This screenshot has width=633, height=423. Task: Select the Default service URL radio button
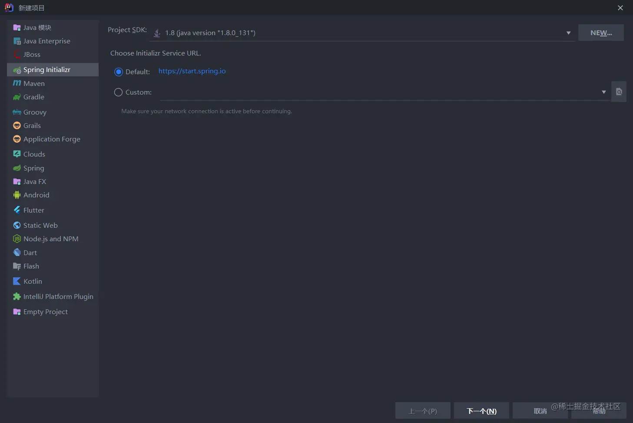(119, 72)
